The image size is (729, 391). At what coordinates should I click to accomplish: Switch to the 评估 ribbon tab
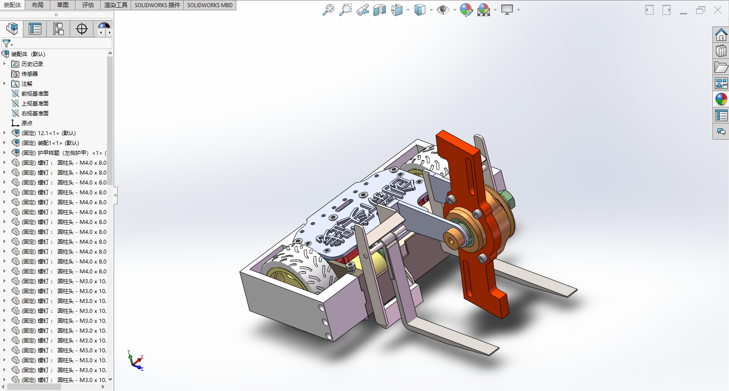tap(88, 5)
